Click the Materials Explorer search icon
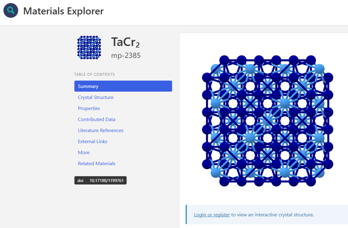 pyautogui.click(x=11, y=10)
